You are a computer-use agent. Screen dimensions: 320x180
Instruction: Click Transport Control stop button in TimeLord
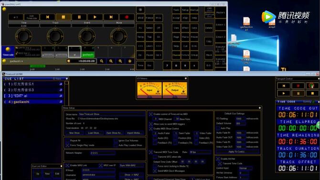pyautogui.click(x=312, y=93)
